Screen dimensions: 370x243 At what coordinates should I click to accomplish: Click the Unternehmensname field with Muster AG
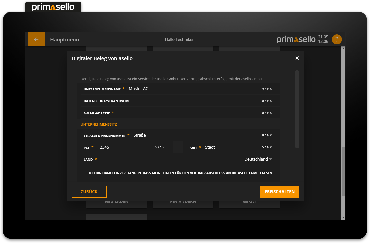click(192, 89)
